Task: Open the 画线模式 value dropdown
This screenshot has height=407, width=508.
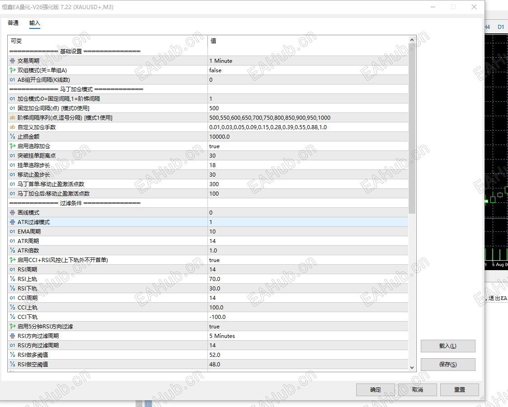Action: pyautogui.click(x=308, y=212)
